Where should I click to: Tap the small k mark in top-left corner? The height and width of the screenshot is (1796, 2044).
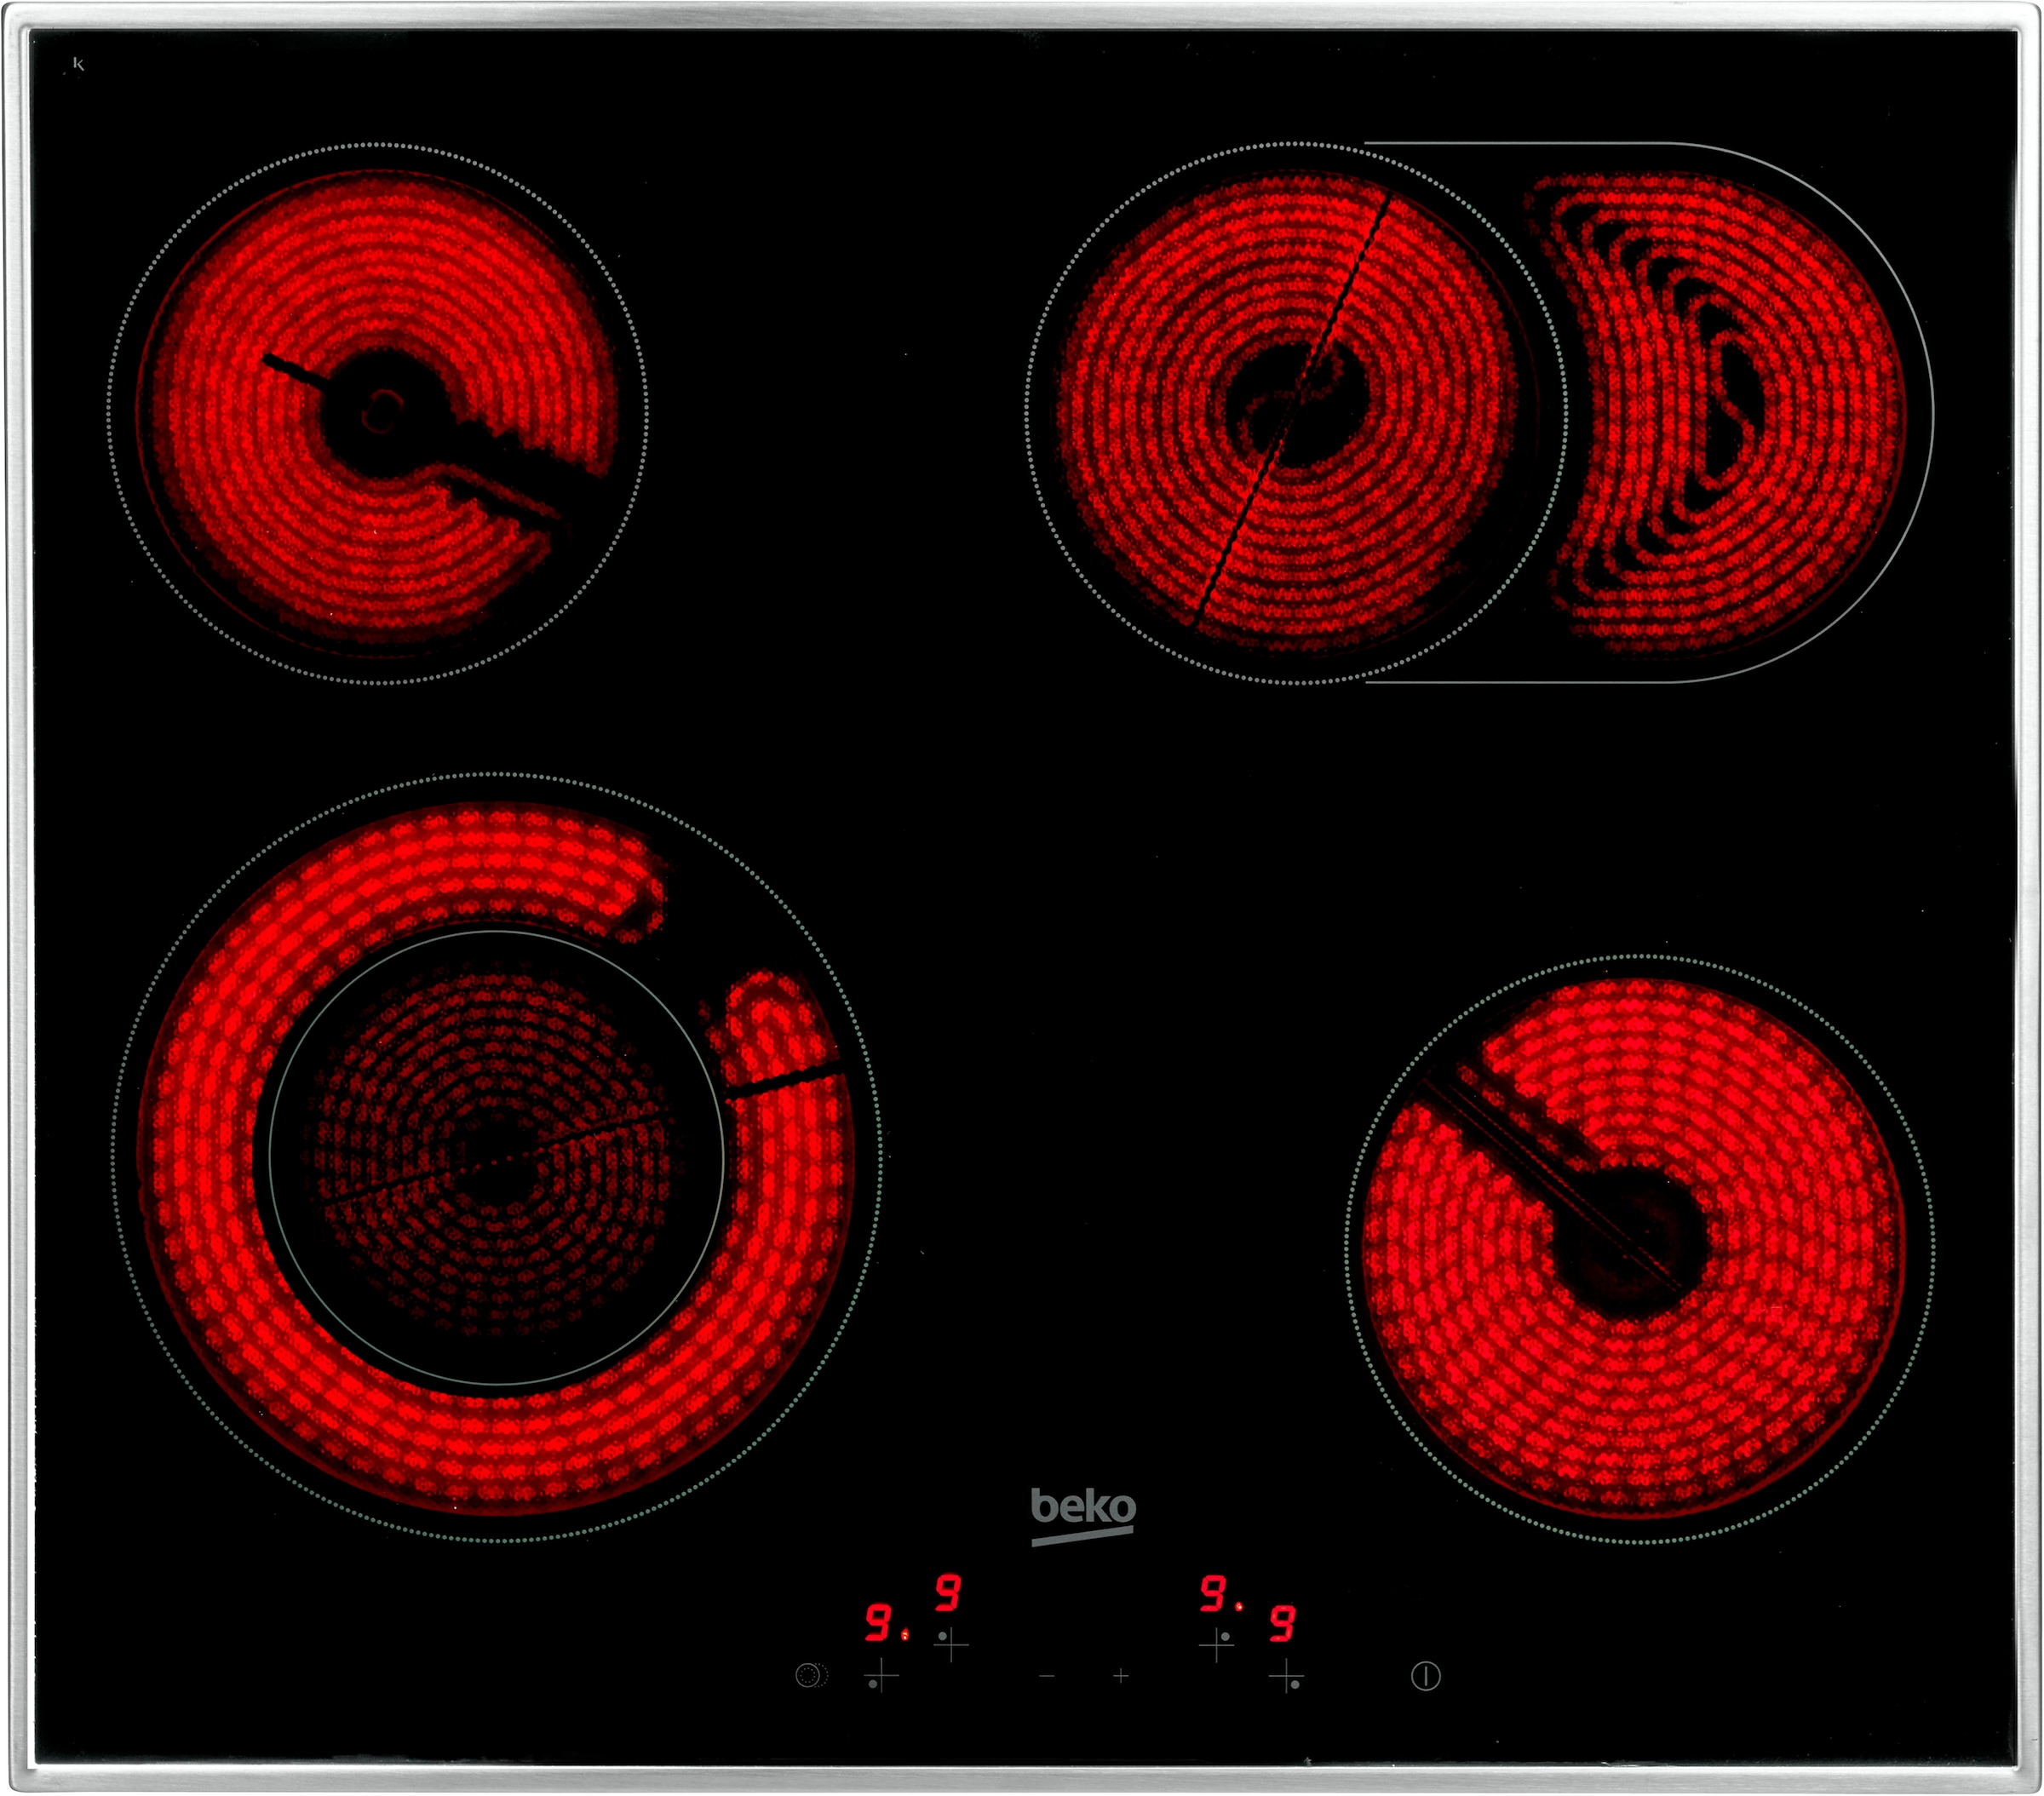pos(80,62)
